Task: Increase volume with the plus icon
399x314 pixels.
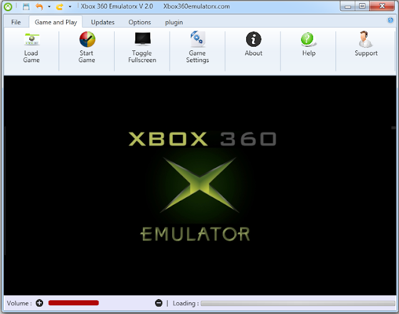Action: click(x=39, y=303)
